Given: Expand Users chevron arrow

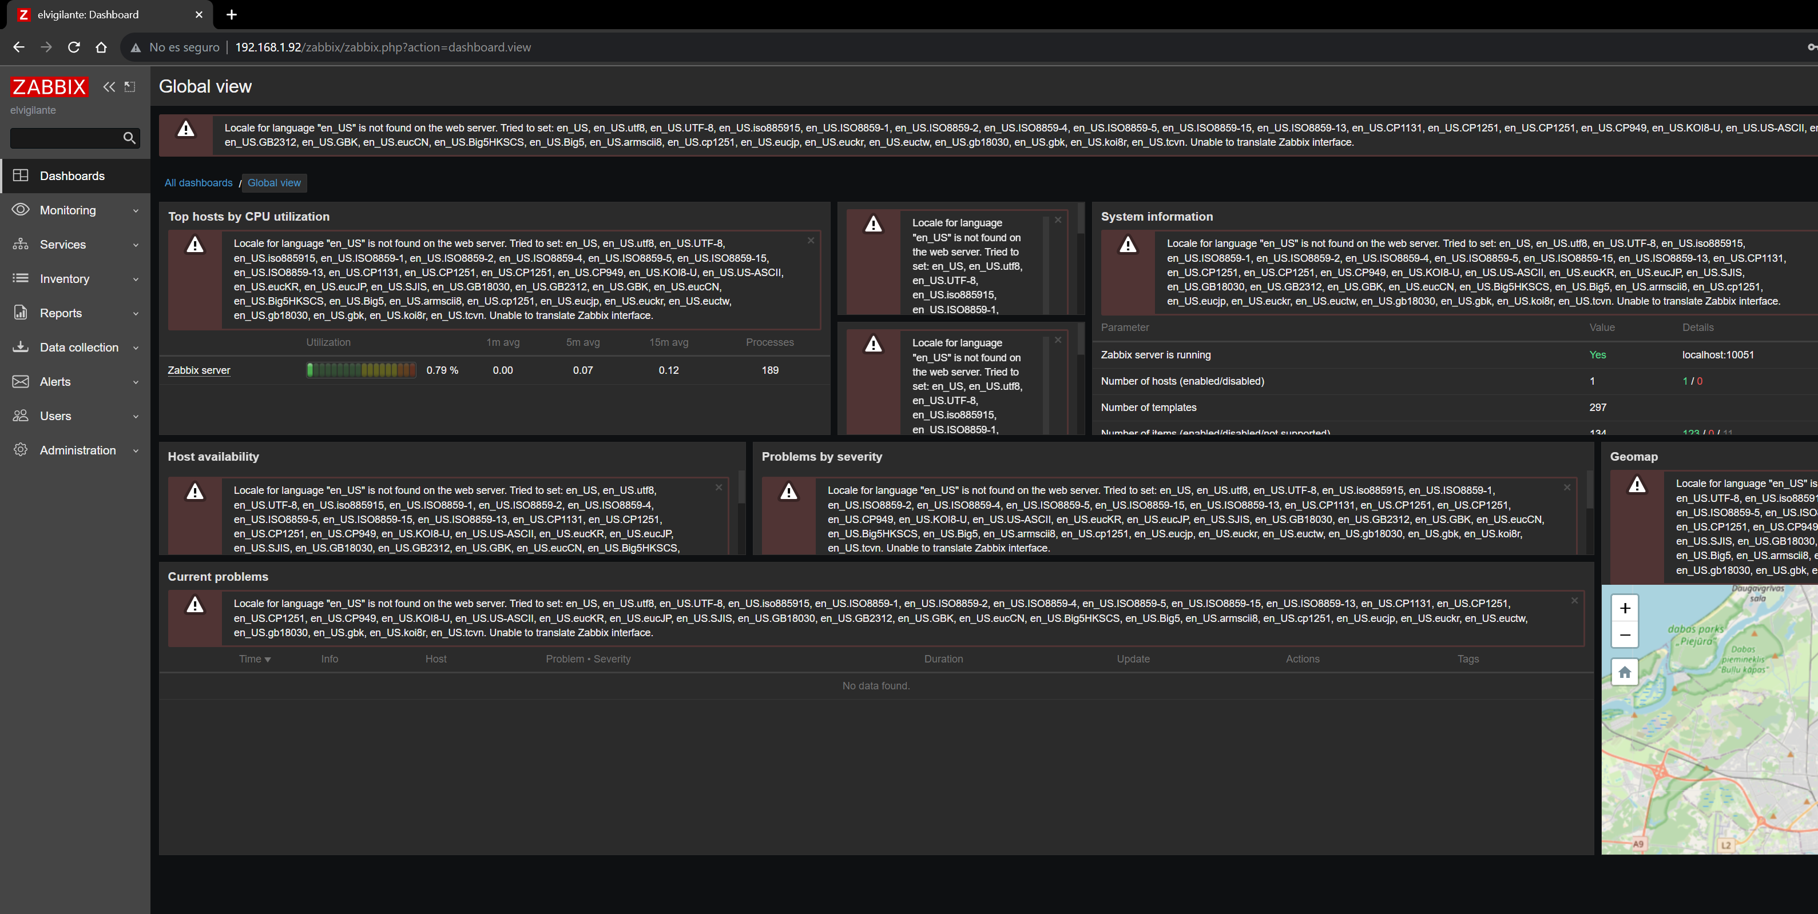Looking at the screenshot, I should coord(136,416).
